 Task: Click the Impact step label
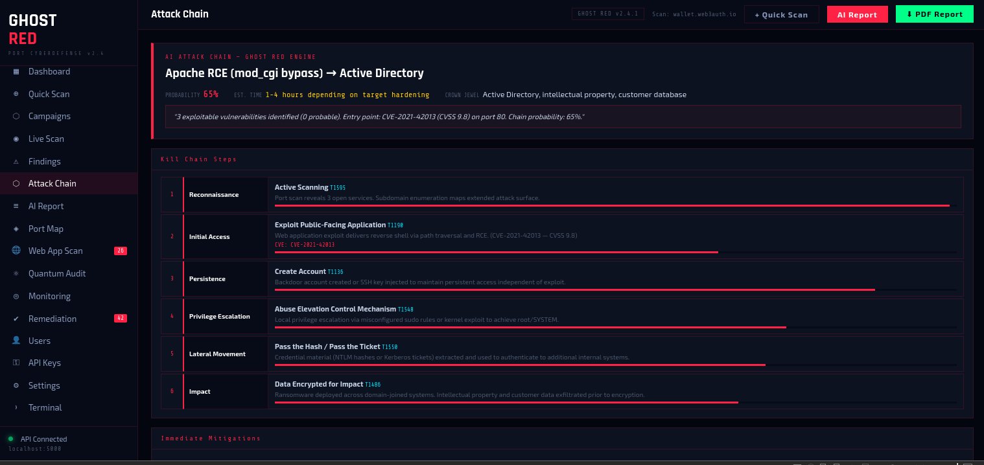(198, 392)
